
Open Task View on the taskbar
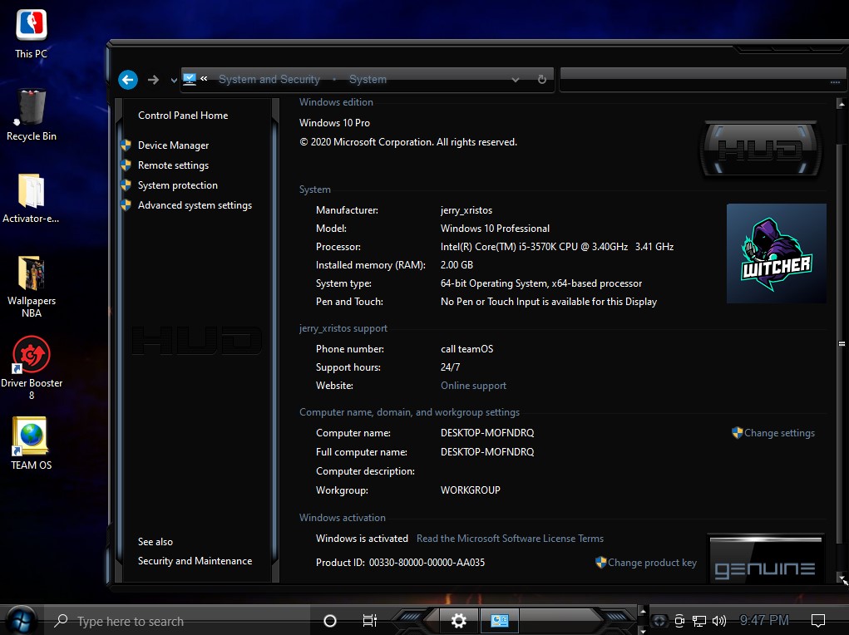coord(369,621)
